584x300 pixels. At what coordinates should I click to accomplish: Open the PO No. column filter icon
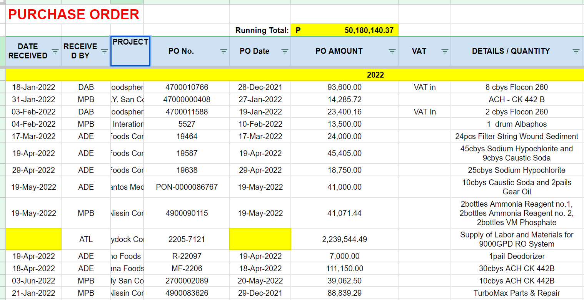(224, 51)
